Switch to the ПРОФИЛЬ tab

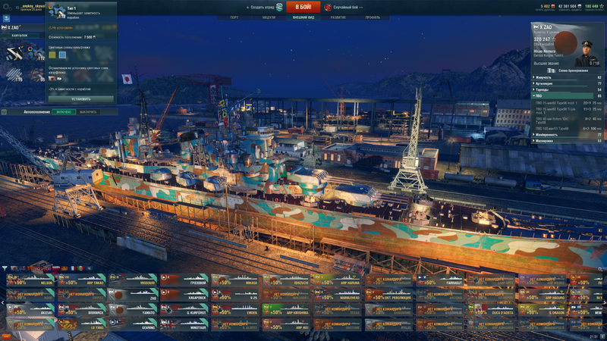click(x=373, y=17)
